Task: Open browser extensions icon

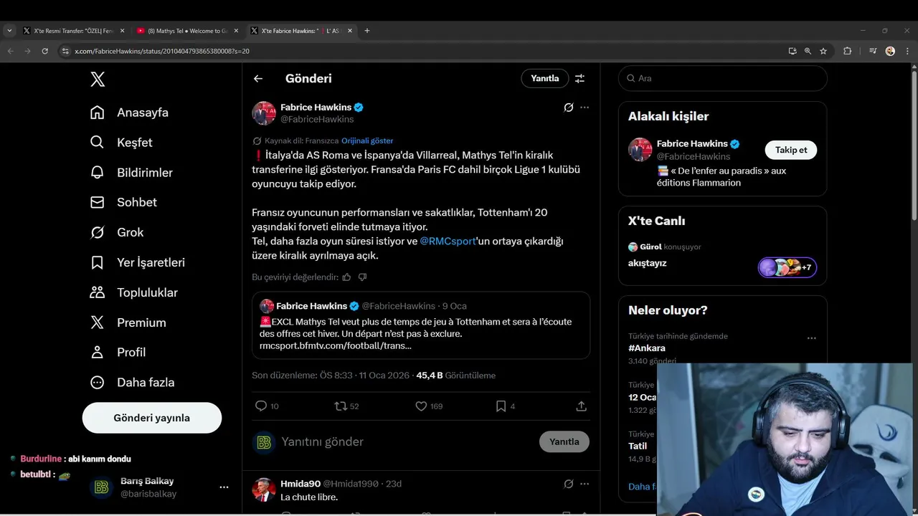Action: tap(848, 51)
